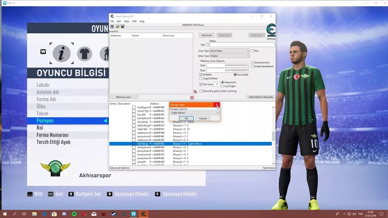Click the W key icon in FIFA menu
The width and height of the screenshot is (388, 218).
(x=43, y=52)
